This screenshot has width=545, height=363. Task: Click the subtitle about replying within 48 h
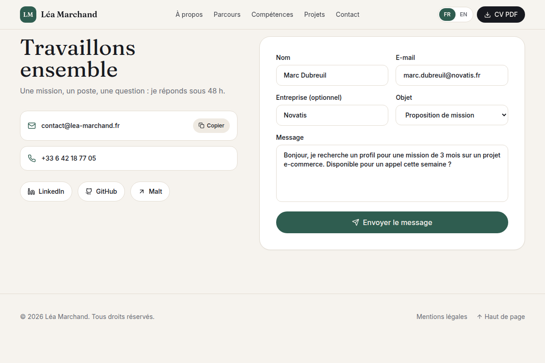(x=123, y=91)
